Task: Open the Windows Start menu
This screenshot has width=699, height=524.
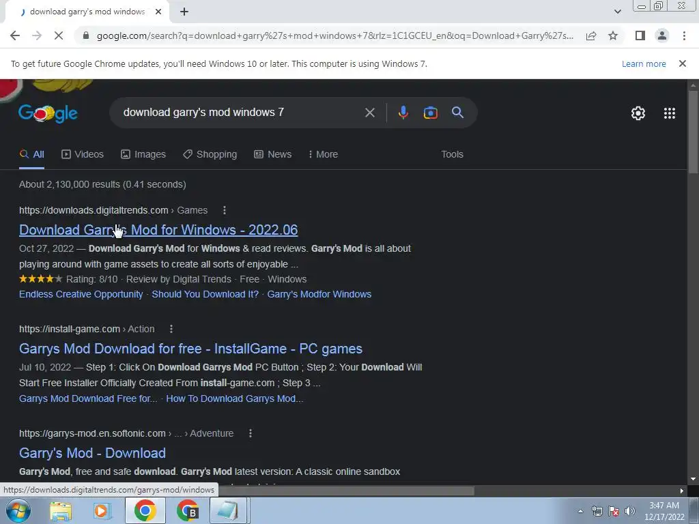Action: point(18,510)
